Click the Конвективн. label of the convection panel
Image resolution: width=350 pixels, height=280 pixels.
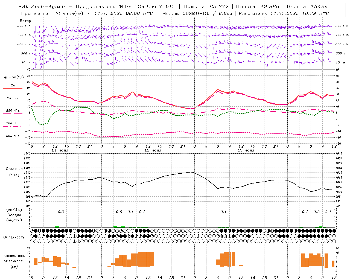[x=14, y=256]
